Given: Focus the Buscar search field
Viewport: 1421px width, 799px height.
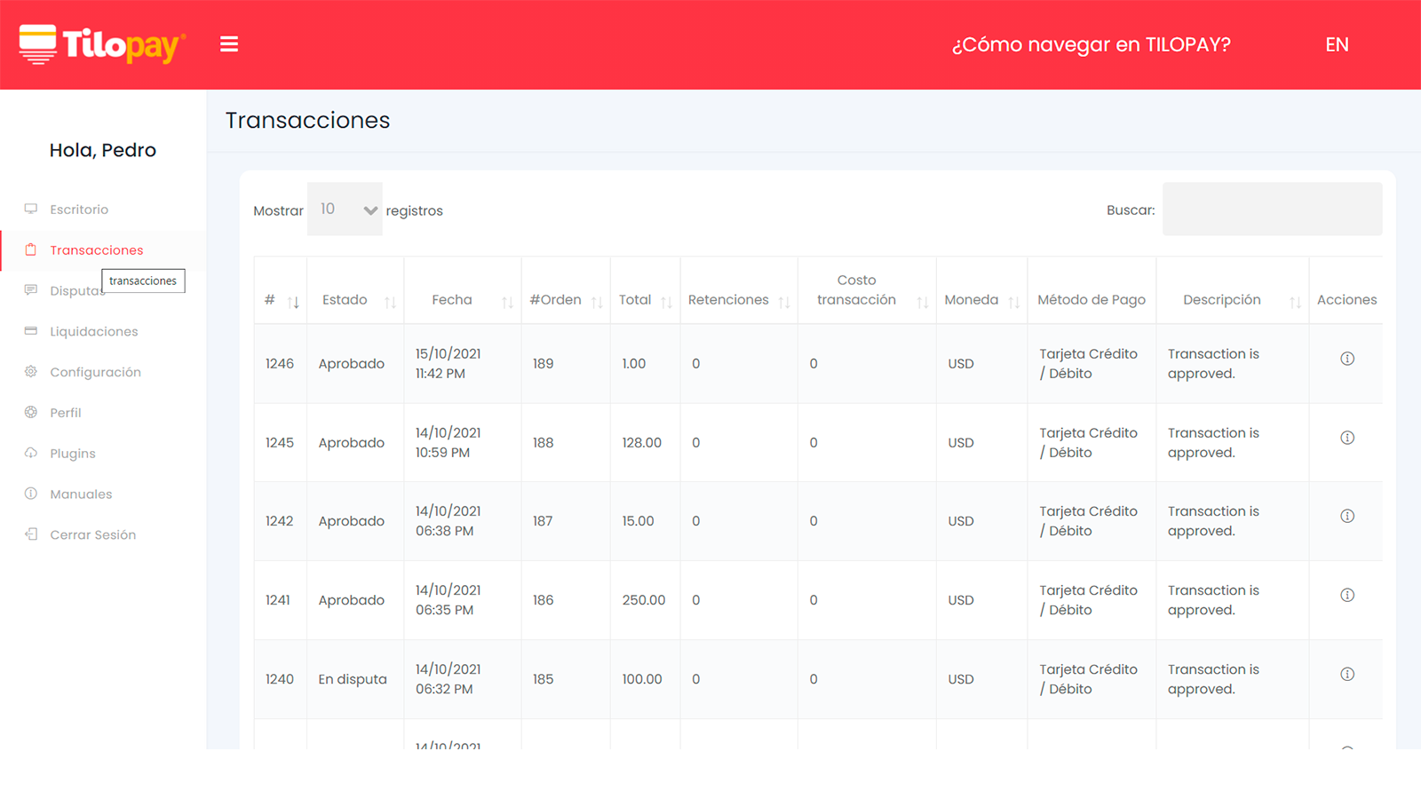Looking at the screenshot, I should (1272, 210).
